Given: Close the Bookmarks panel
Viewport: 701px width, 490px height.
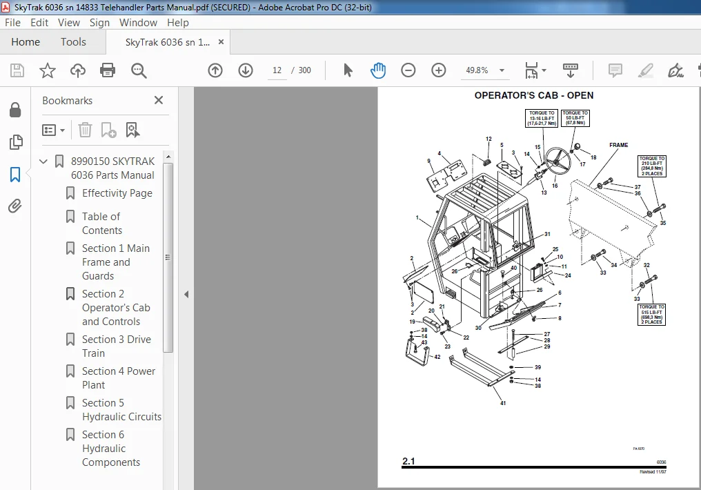Looking at the screenshot, I should 158,100.
